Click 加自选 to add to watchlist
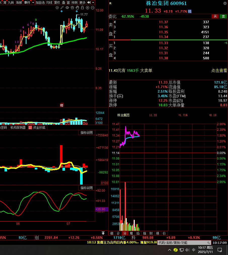This screenshot has height=255, width=228. click(40, 3)
